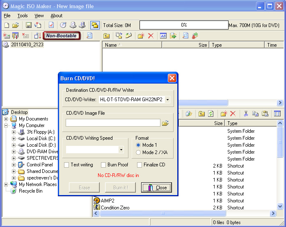The image size is (286, 227).
Task: Click the add boot image icon
Action: click(7, 36)
